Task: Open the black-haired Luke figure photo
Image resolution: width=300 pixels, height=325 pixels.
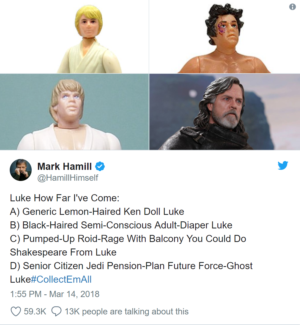Action: tap(225, 36)
